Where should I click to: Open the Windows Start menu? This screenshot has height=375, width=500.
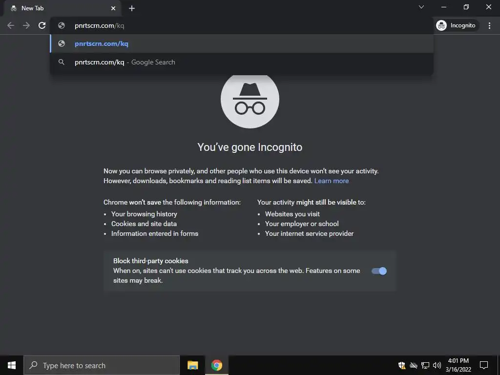[x=12, y=365]
